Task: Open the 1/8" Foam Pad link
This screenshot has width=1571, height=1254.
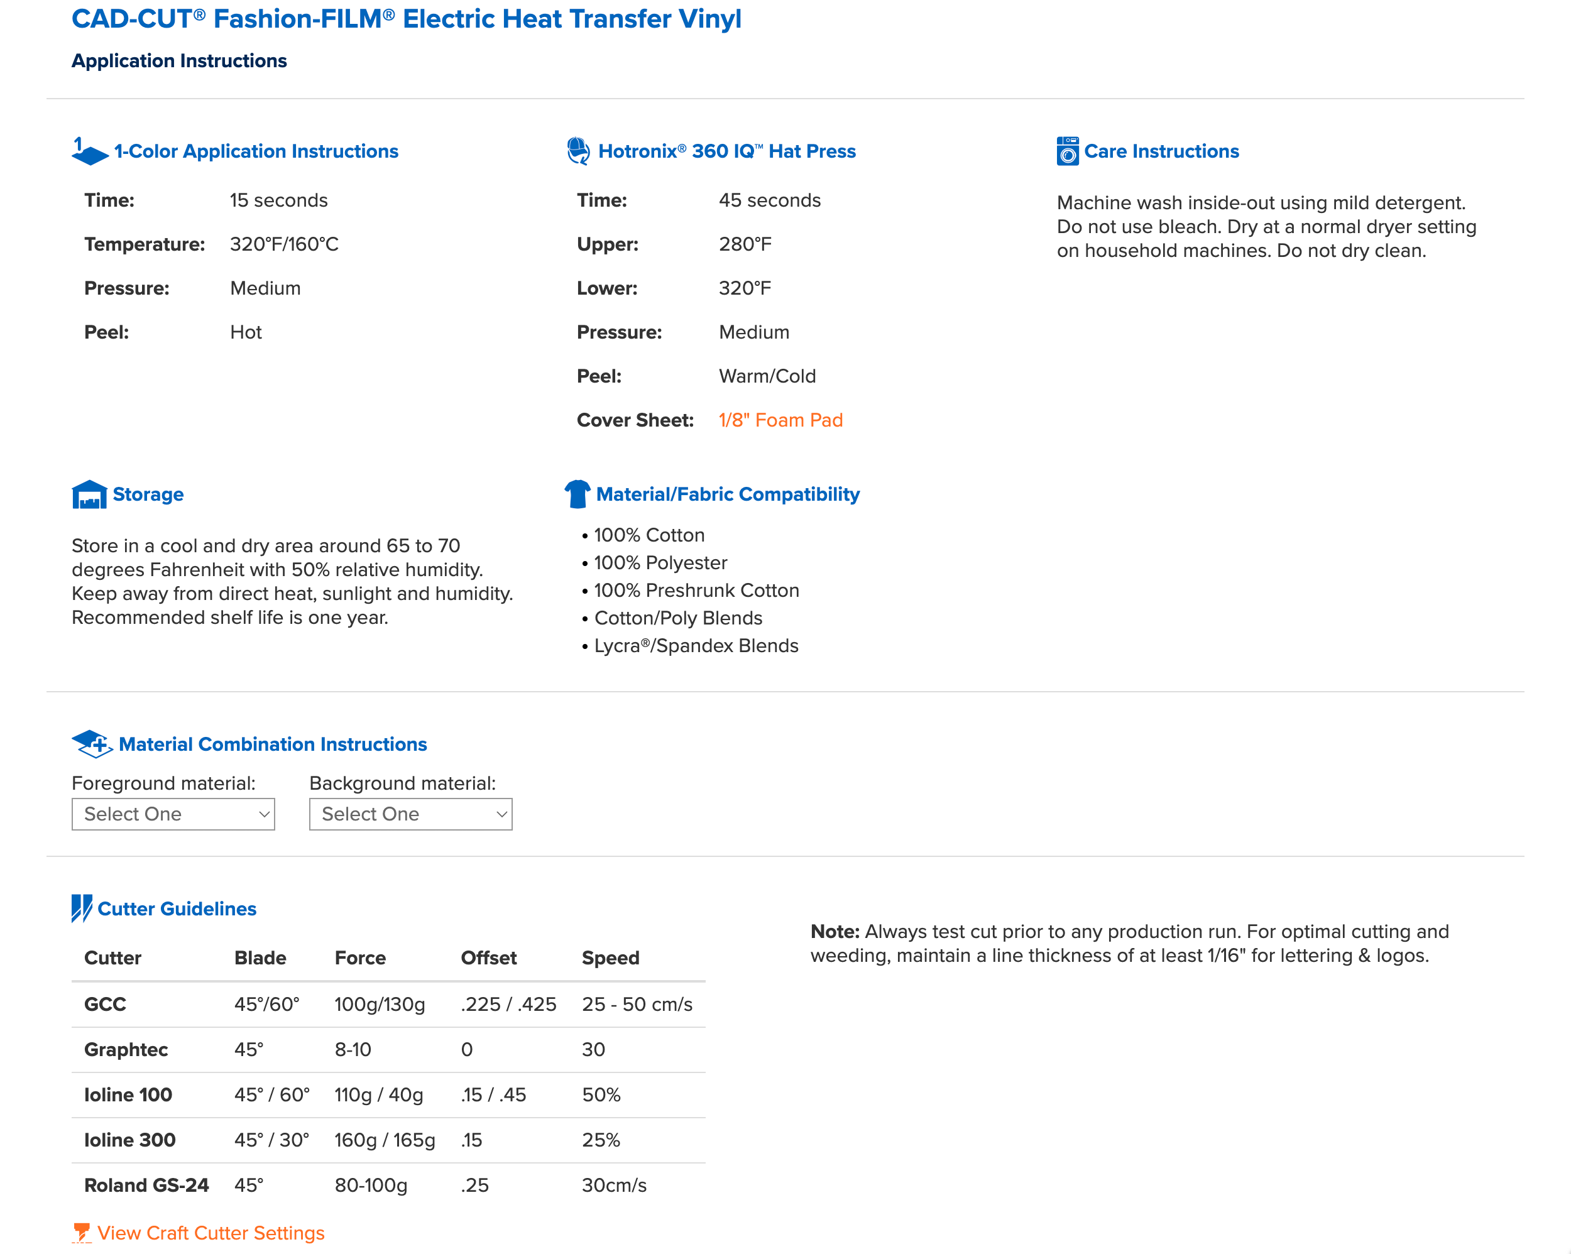Action: (780, 420)
